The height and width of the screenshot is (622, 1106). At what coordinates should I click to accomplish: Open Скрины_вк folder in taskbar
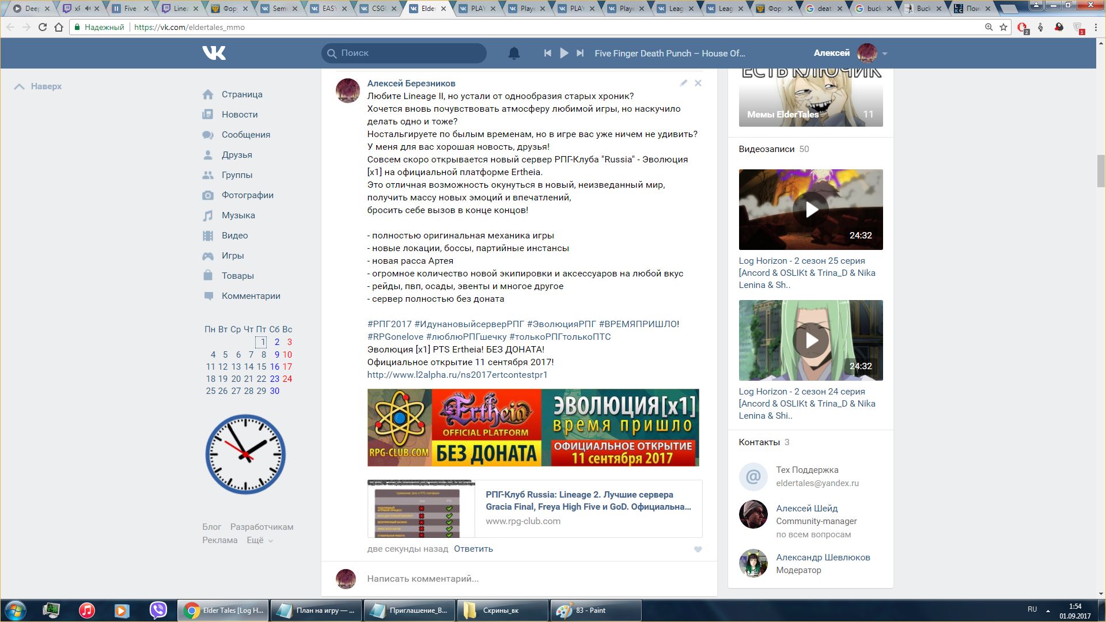(502, 610)
